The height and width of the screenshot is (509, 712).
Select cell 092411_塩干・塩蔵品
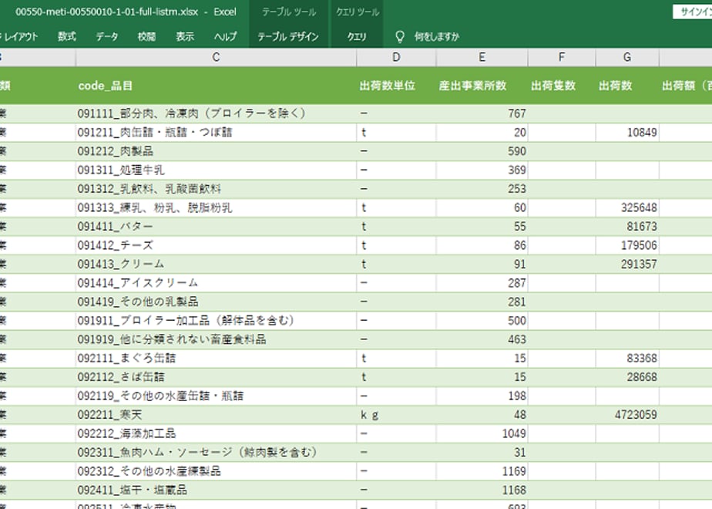pyautogui.click(x=216, y=490)
